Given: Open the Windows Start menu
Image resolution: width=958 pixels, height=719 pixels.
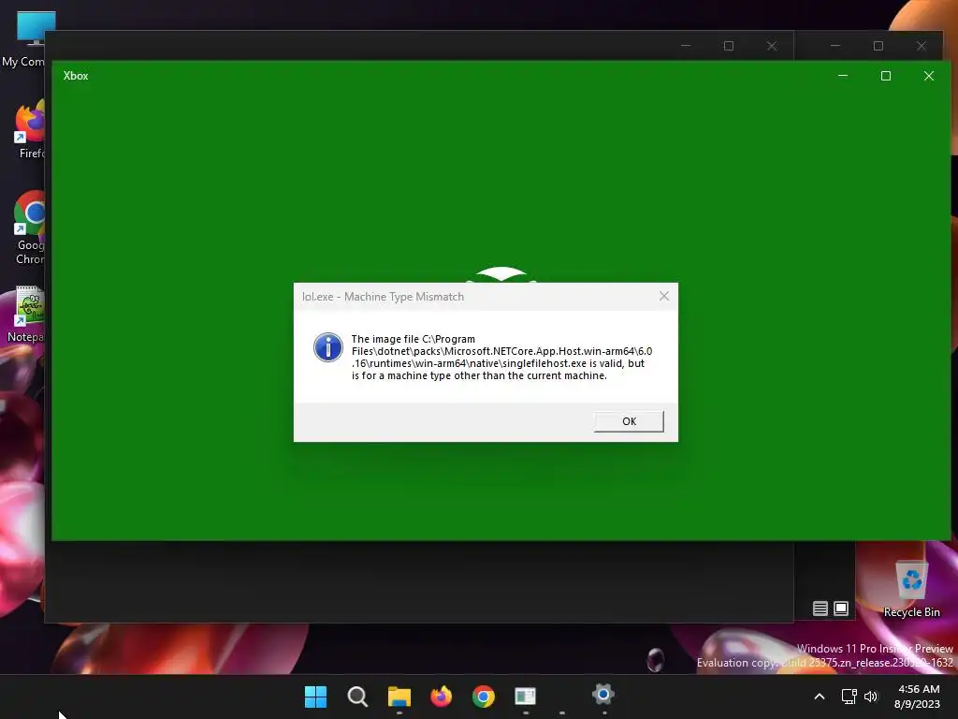Looking at the screenshot, I should click(x=316, y=697).
